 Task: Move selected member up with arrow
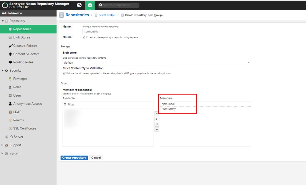coord(157,114)
